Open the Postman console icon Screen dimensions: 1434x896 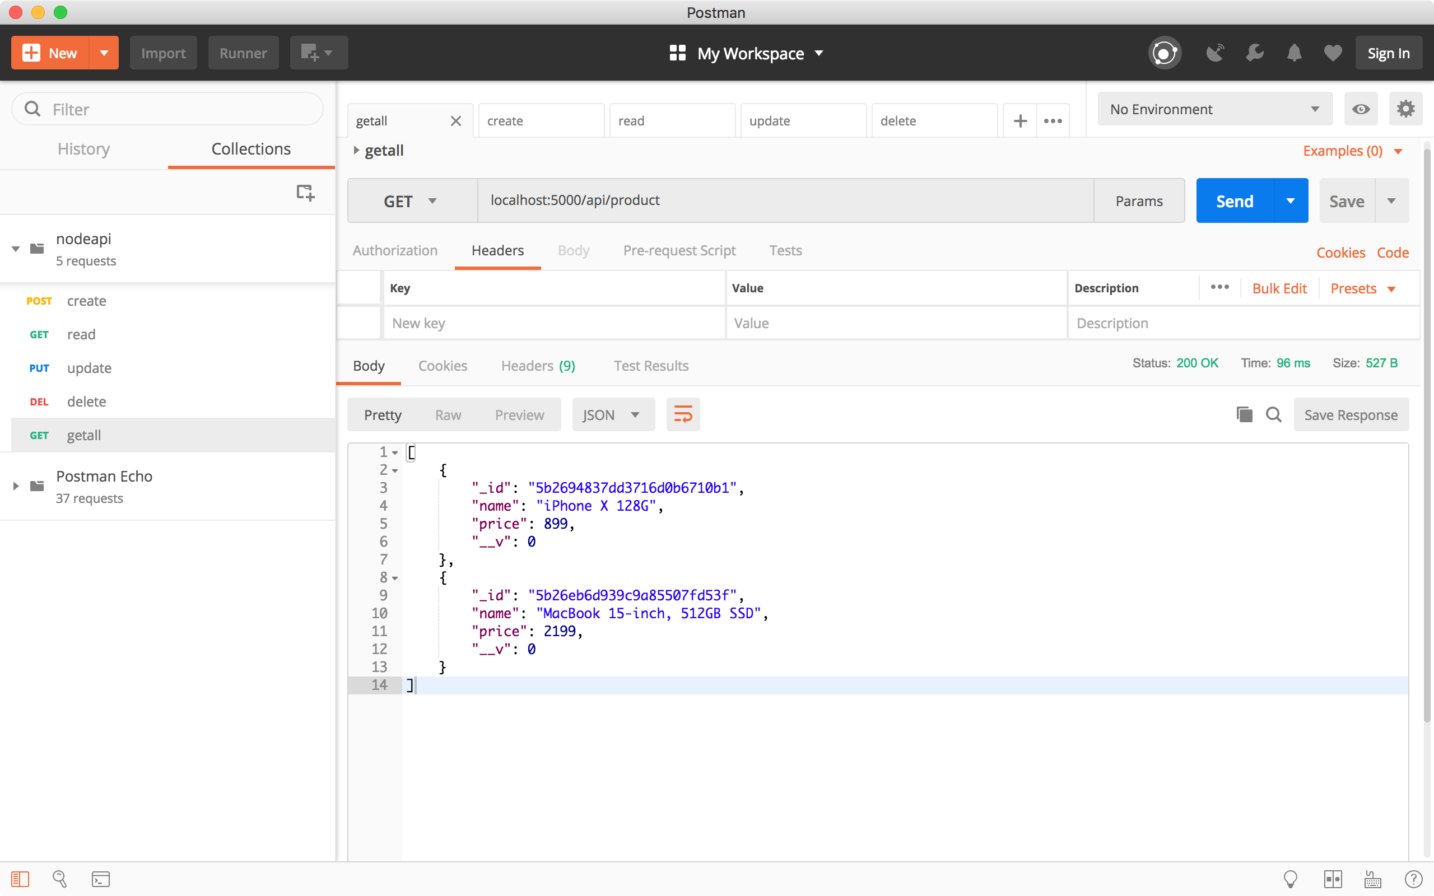(x=101, y=879)
